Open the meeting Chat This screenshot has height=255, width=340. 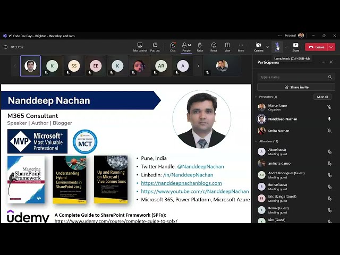173,47
